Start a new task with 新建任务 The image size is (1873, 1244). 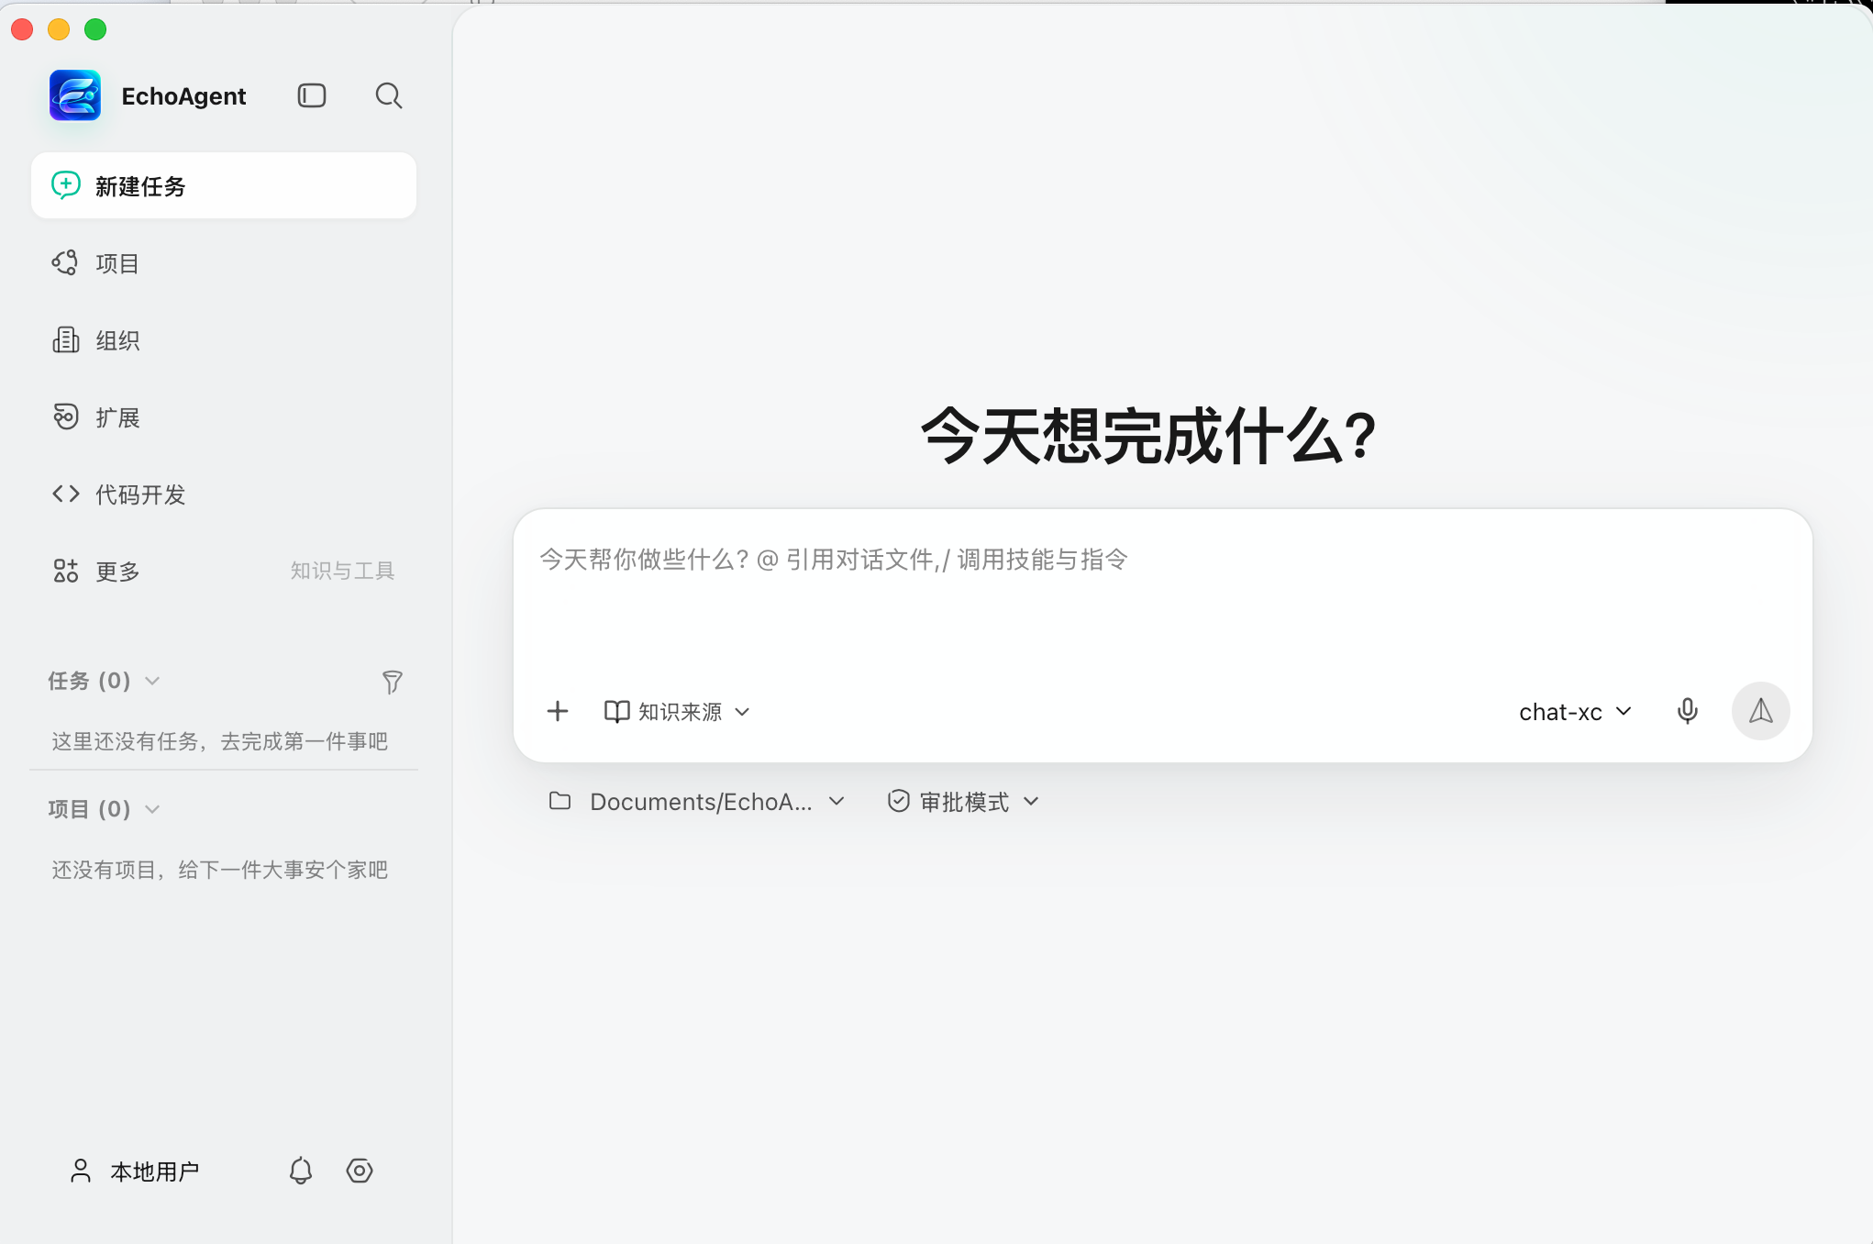click(x=224, y=186)
